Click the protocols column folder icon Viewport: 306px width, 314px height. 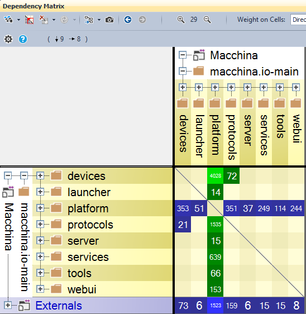[231, 103]
